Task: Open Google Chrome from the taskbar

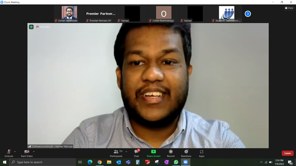Action: coord(99,162)
